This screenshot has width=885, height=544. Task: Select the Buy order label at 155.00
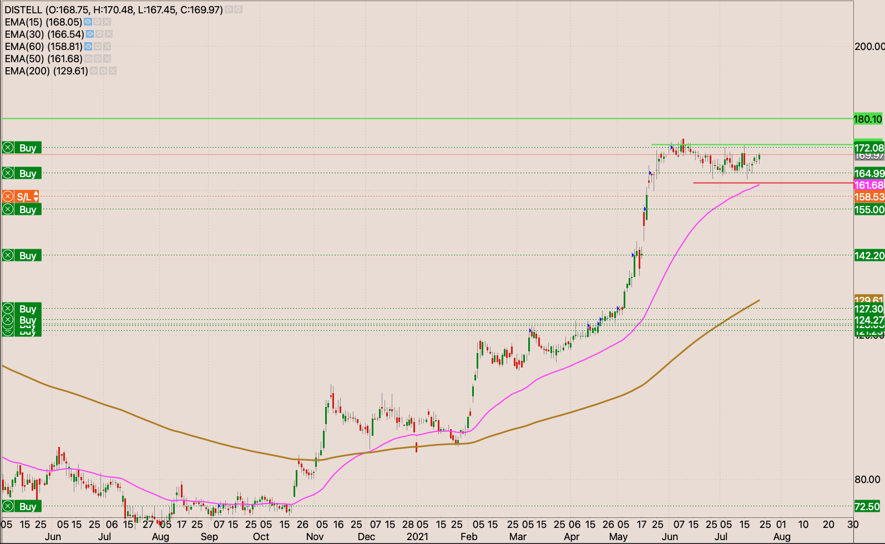[x=28, y=209]
